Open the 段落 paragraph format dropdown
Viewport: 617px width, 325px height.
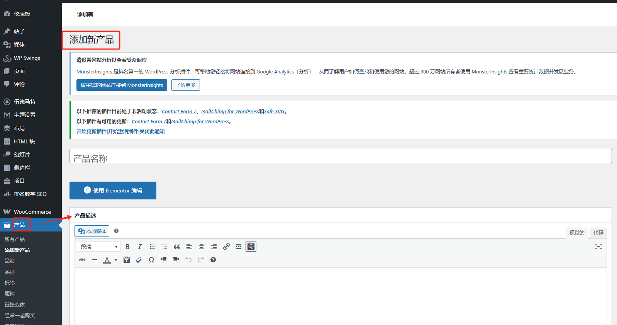click(98, 247)
